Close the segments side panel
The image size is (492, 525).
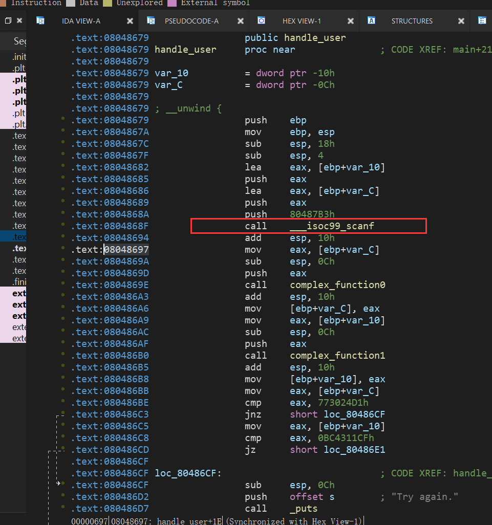click(x=19, y=21)
